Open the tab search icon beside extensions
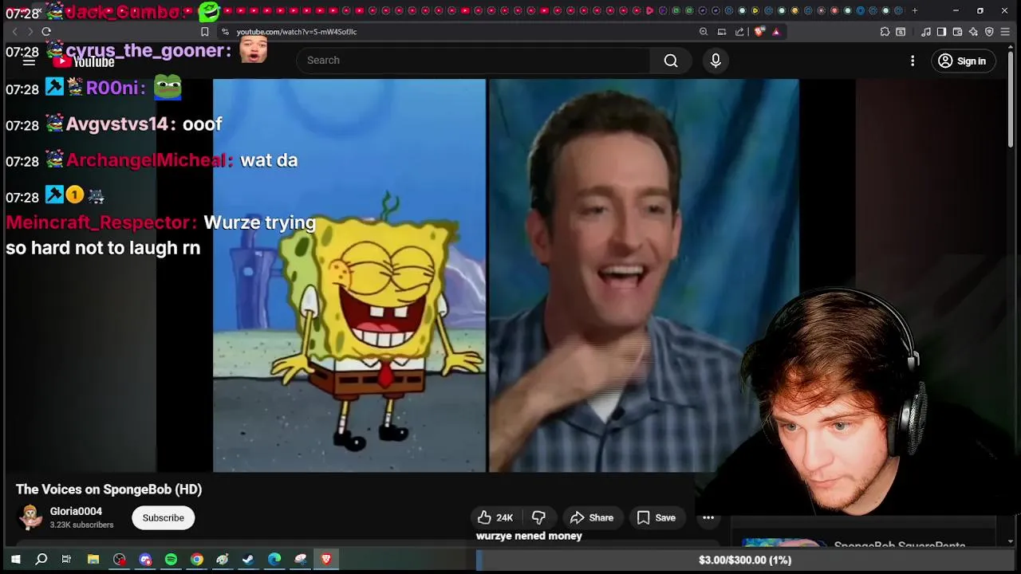Image resolution: width=1021 pixels, height=574 pixels. coord(901,32)
